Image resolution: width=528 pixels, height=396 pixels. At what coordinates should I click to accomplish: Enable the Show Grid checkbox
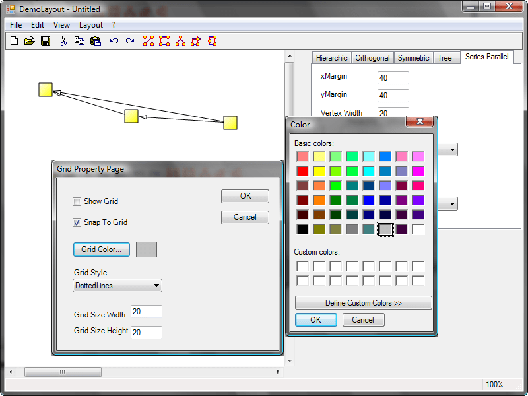click(x=77, y=201)
